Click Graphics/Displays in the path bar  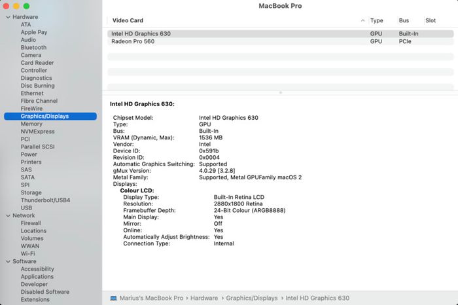[x=252, y=298]
